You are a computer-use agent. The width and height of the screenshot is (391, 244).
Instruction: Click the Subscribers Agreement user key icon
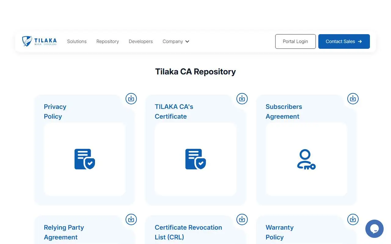pyautogui.click(x=306, y=159)
